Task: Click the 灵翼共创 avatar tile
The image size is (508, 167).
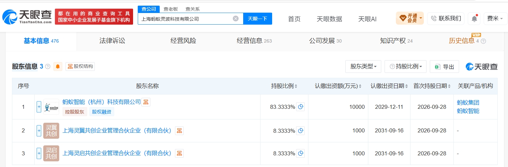Action: (x=51, y=131)
